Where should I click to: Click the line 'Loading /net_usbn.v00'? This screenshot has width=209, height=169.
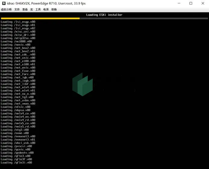point(18,100)
